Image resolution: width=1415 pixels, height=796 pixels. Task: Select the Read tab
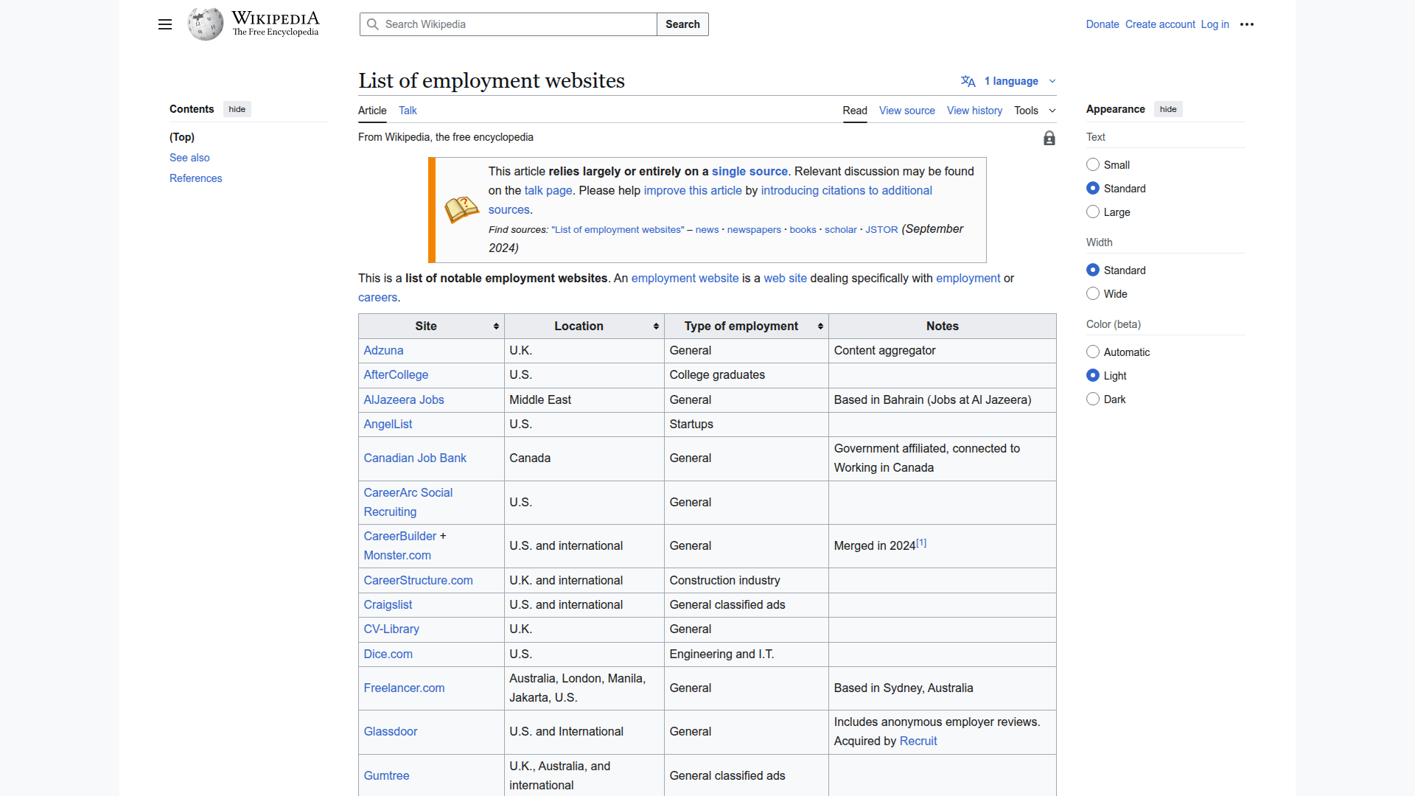[855, 111]
